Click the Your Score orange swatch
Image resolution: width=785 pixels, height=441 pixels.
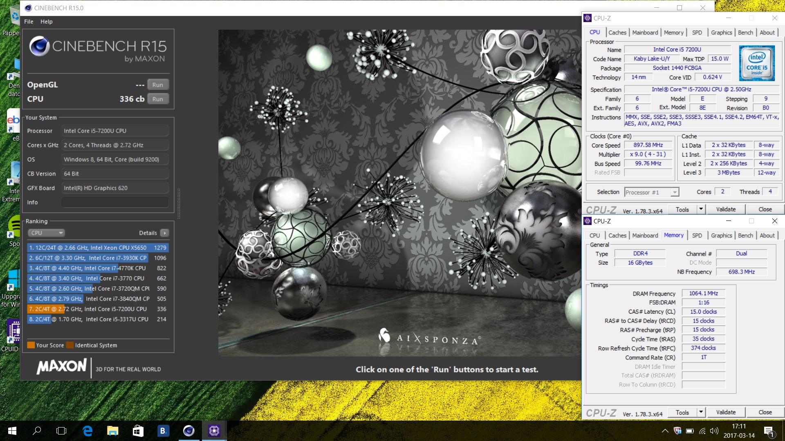31,345
